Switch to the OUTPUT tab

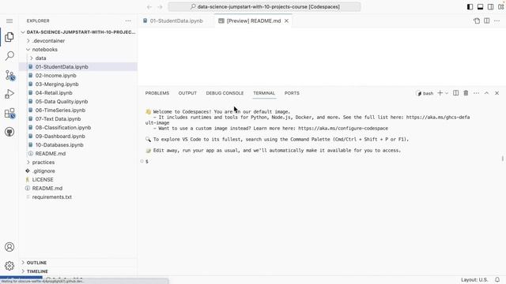pyautogui.click(x=187, y=93)
